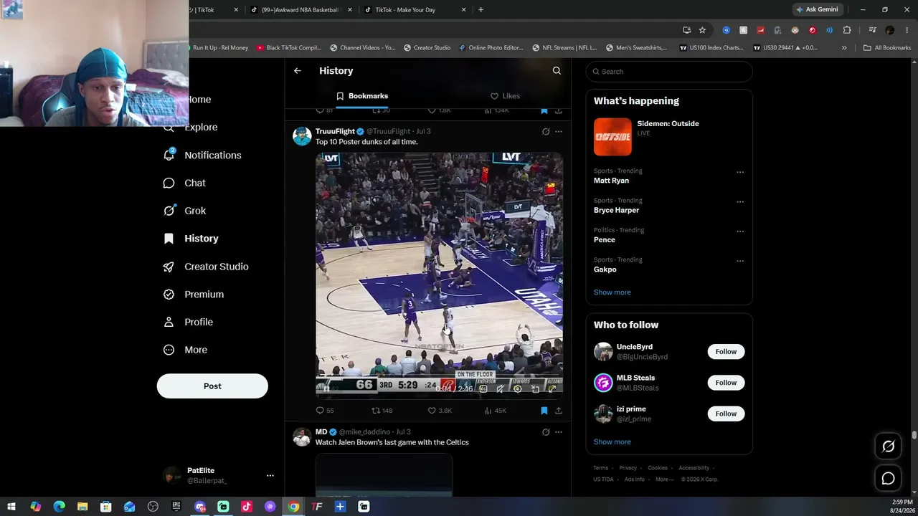Switch to the Bookmarks tab
Image resolution: width=918 pixels, height=516 pixels.
tap(362, 96)
